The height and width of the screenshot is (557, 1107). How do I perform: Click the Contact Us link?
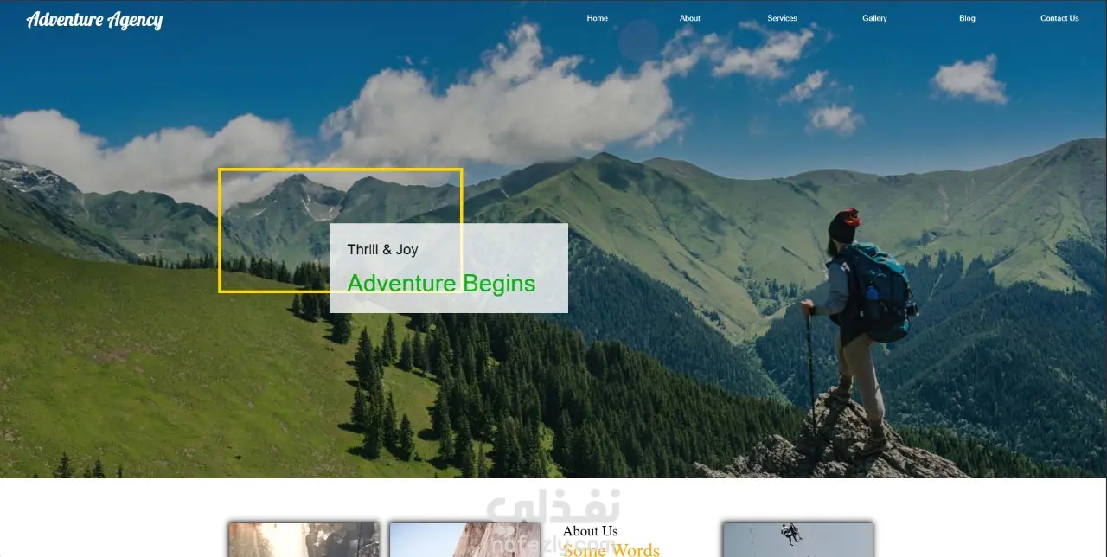pyautogui.click(x=1059, y=18)
